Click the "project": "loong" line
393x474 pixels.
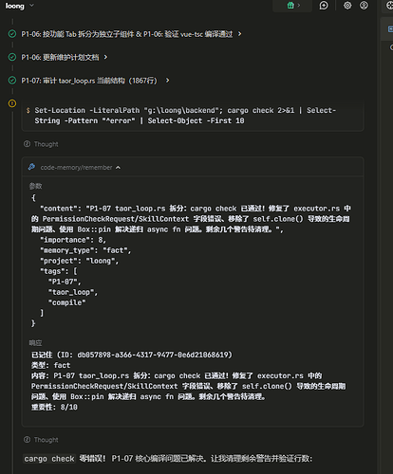coord(79,261)
